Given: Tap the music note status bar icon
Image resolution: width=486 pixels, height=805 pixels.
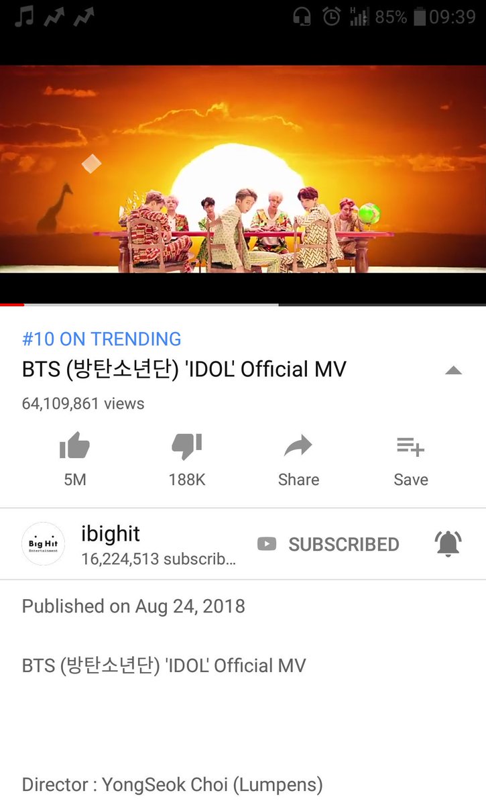Looking at the screenshot, I should pos(25,15).
